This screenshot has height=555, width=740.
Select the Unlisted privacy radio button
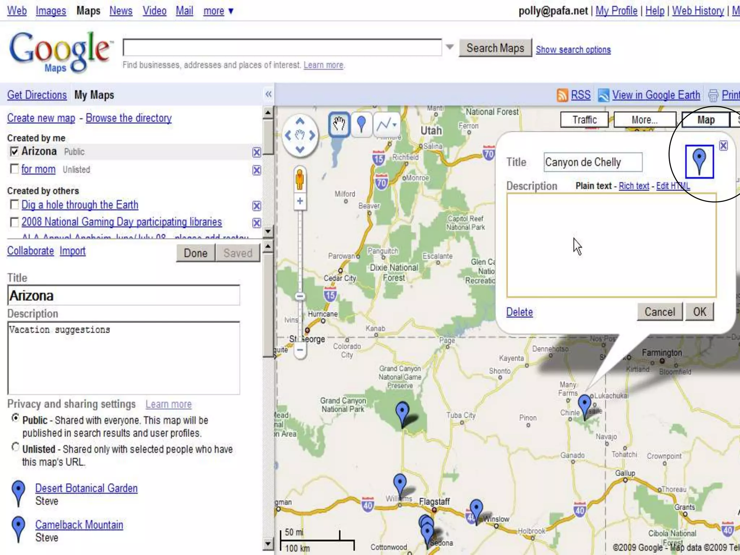pos(15,447)
